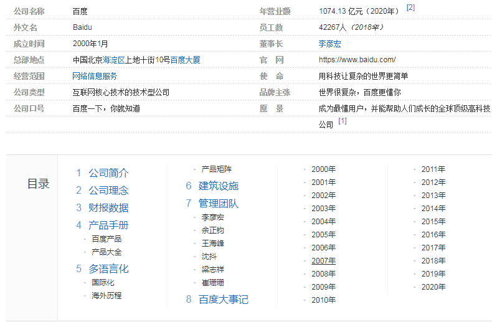Select the revenue value 1074.13 亿元
Image resolution: width=492 pixels, height=322 pixels.
coord(341,11)
